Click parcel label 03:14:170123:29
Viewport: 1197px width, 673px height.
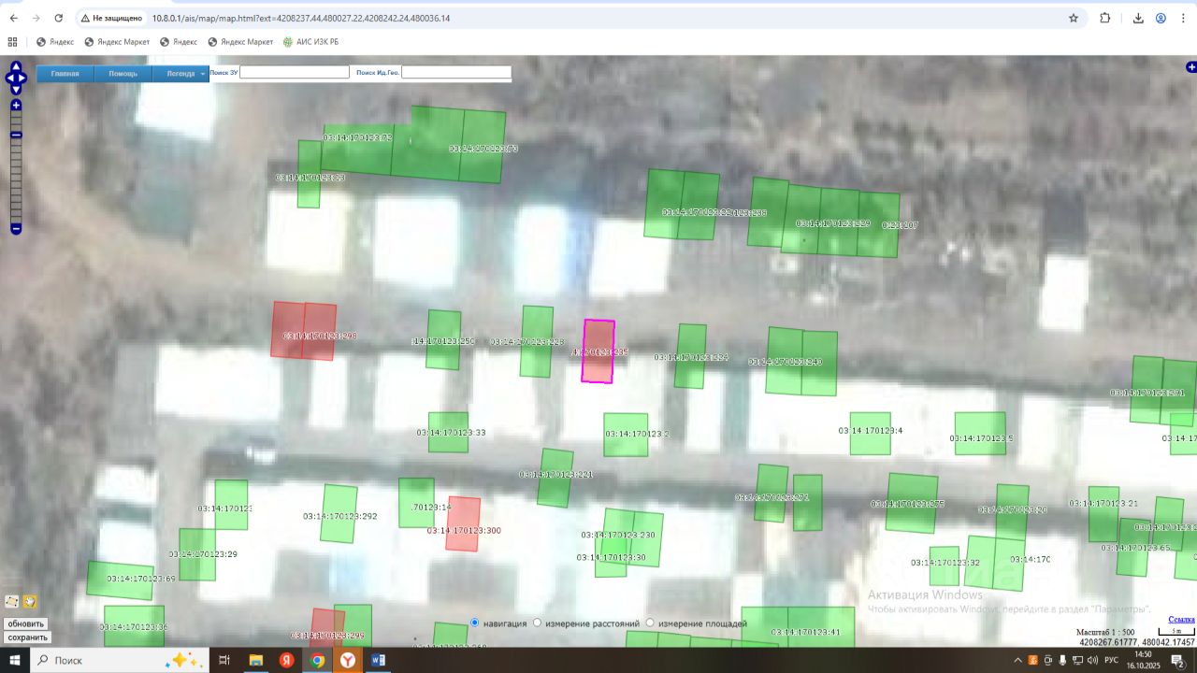pyautogui.click(x=203, y=554)
